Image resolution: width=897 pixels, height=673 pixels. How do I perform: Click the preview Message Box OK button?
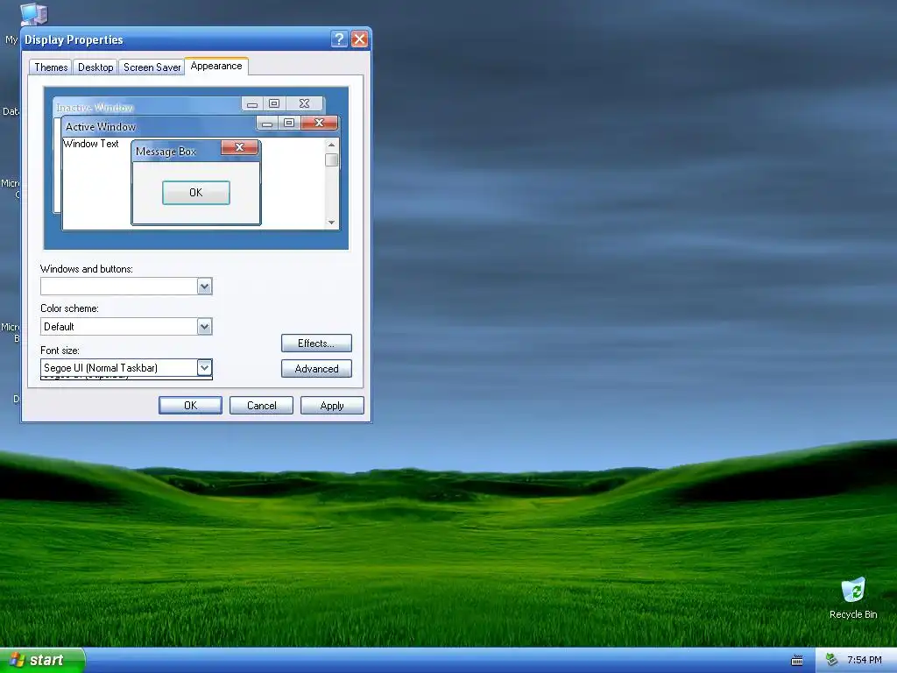click(x=196, y=193)
